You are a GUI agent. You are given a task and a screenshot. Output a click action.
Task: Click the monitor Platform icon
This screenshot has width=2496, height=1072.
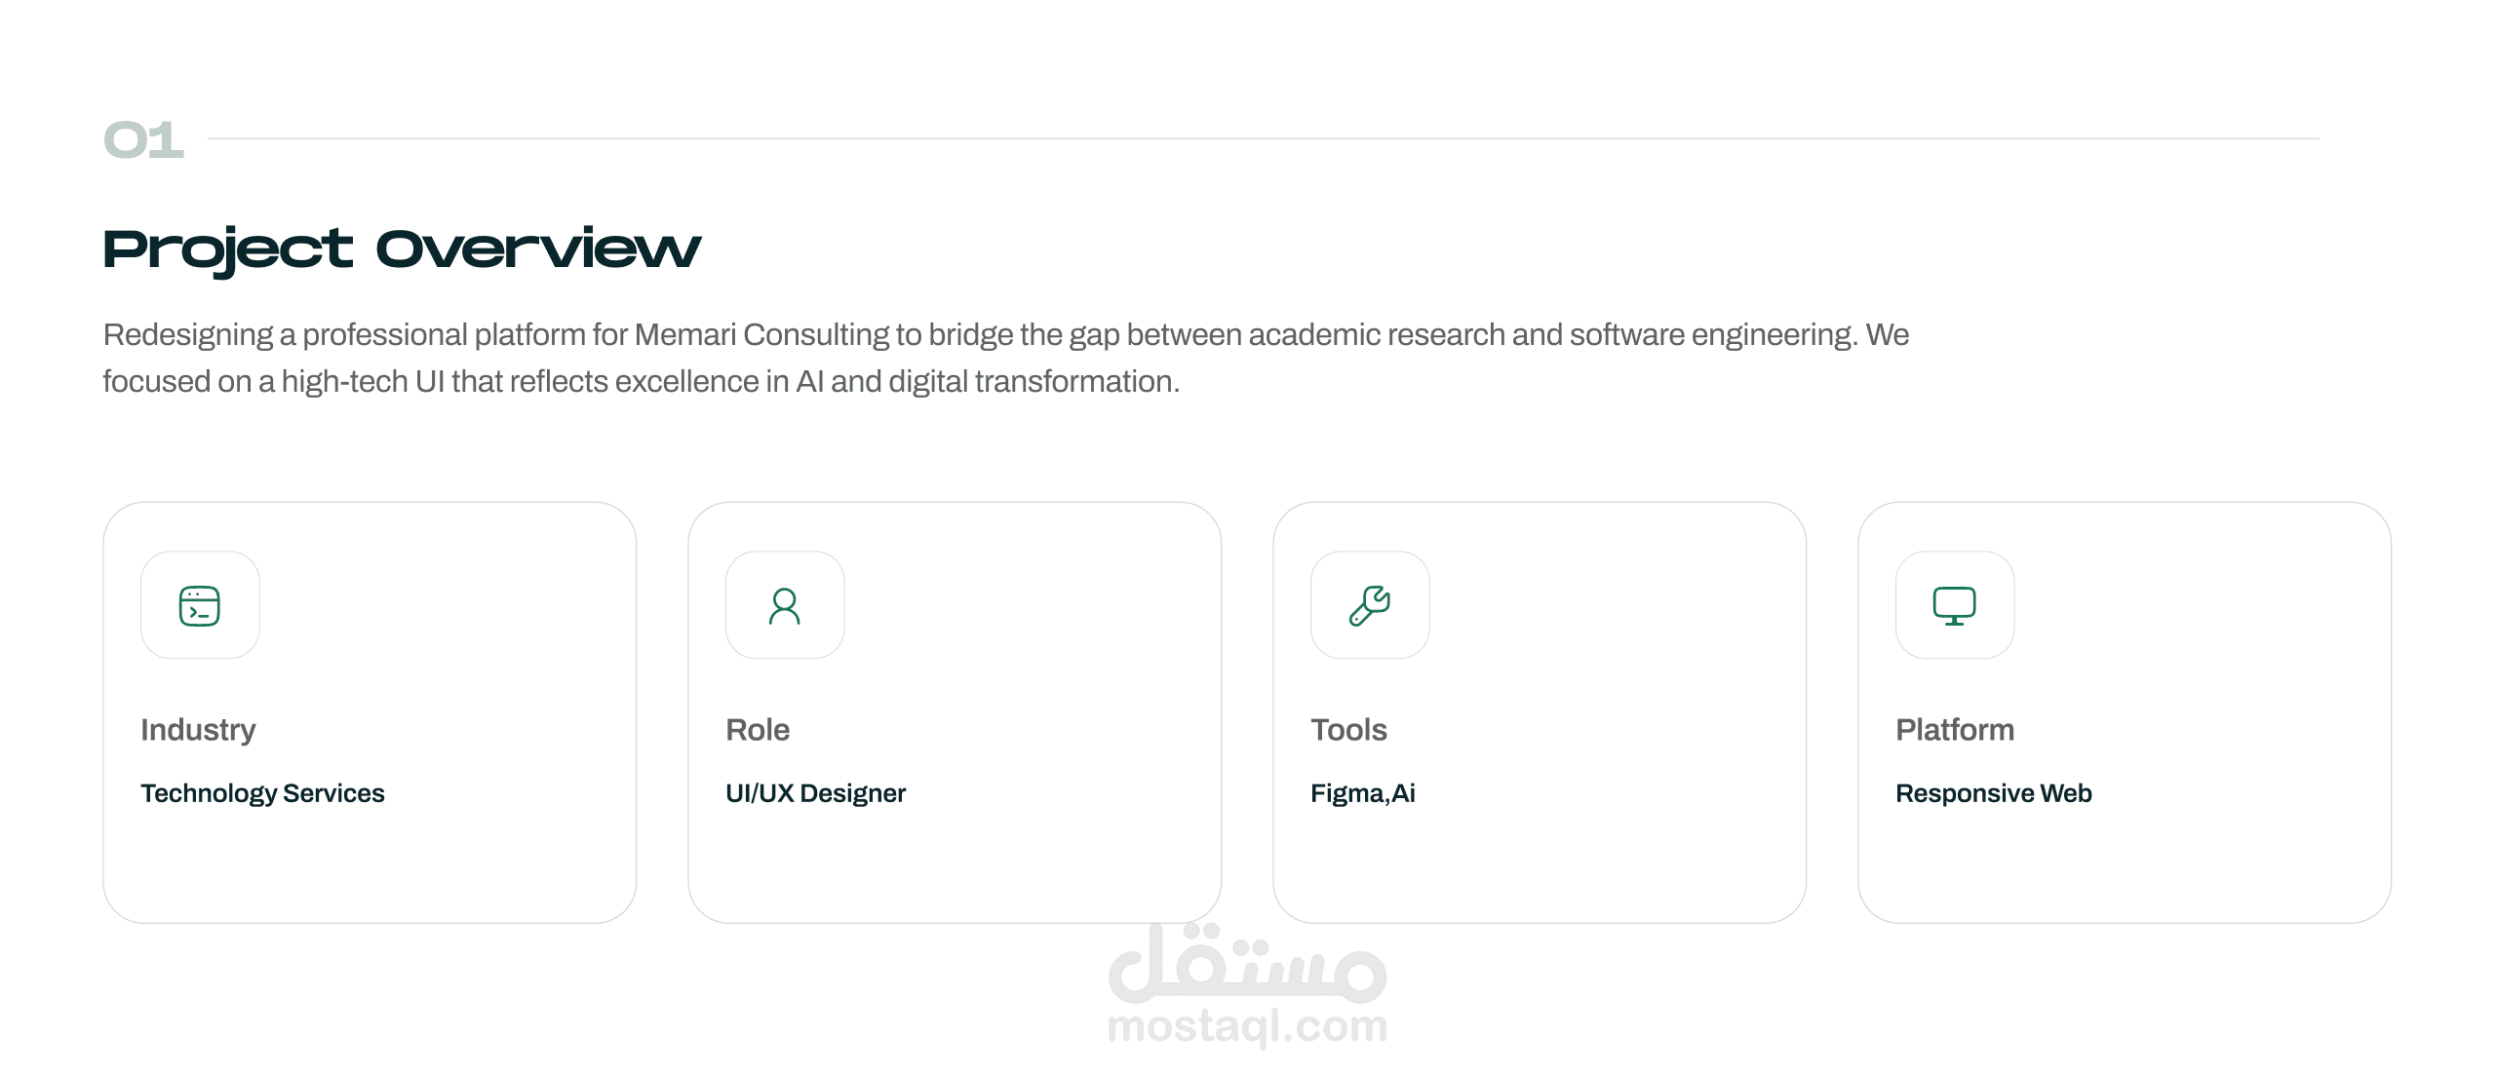tap(1955, 605)
